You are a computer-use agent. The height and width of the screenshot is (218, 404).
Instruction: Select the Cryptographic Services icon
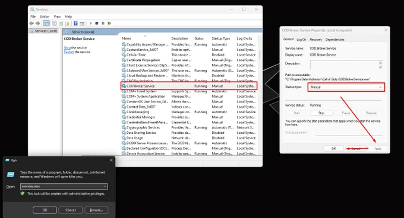124,127
